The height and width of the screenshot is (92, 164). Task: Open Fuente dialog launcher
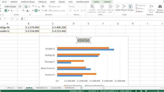[x=30, y=15]
